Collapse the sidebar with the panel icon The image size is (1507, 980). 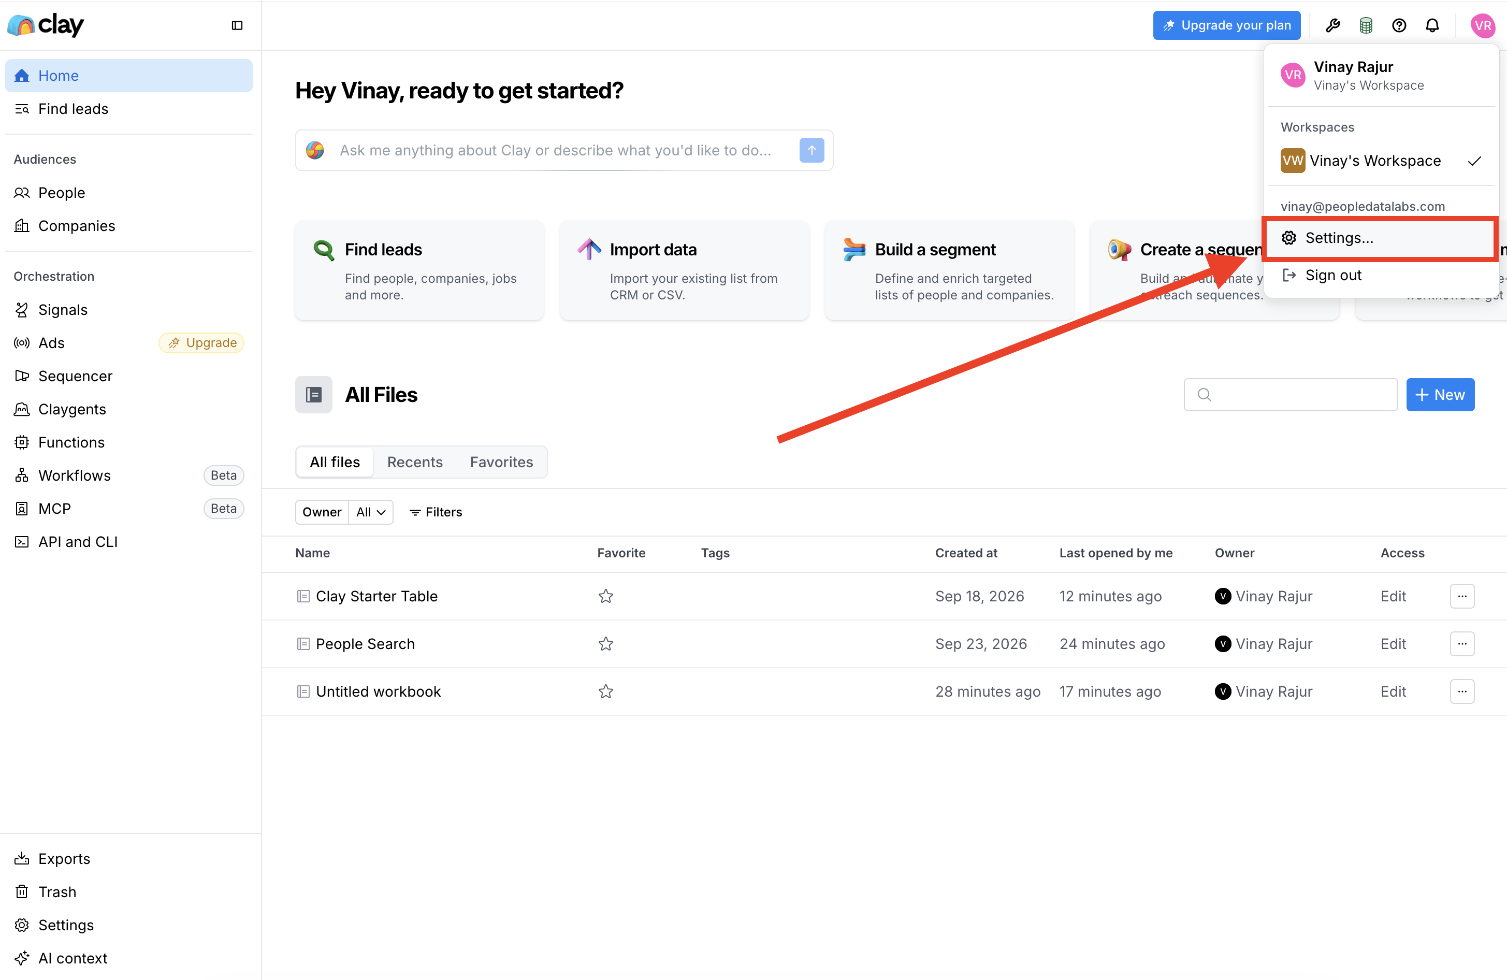click(x=237, y=25)
